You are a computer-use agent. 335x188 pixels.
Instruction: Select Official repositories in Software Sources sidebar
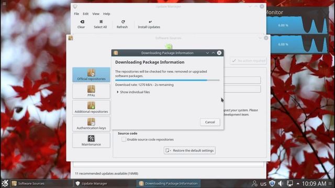pos(91,75)
